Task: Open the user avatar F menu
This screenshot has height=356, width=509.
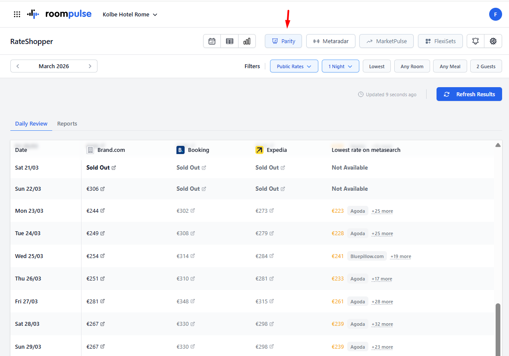Action: (x=495, y=14)
